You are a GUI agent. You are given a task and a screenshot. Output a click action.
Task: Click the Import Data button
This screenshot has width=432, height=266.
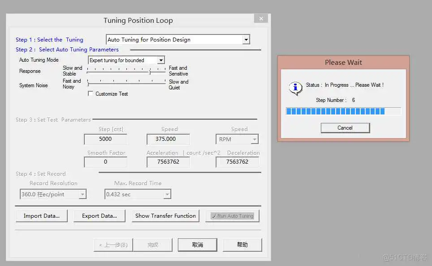[x=41, y=216]
